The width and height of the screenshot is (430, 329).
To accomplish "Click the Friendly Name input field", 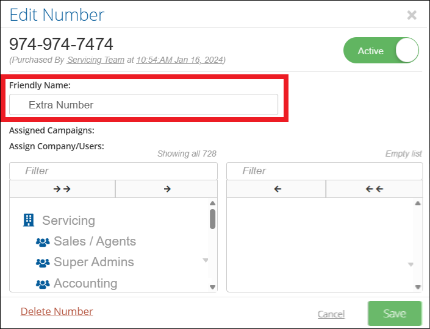I will tap(143, 105).
